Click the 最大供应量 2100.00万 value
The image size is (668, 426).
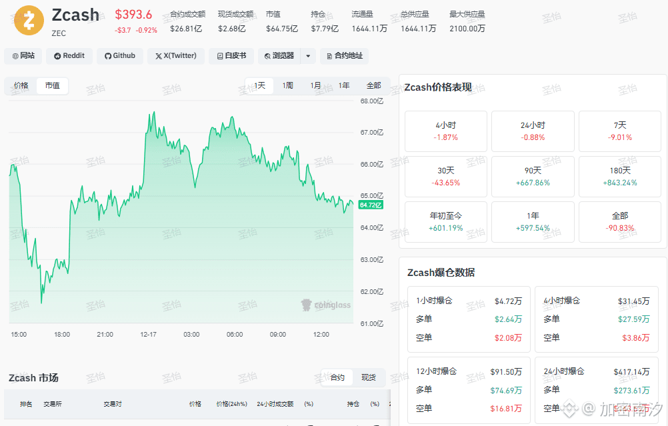coord(467,29)
